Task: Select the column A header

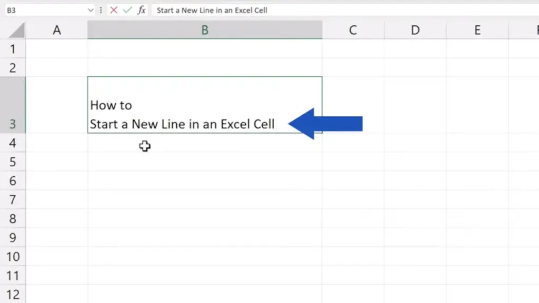Action: coord(57,30)
